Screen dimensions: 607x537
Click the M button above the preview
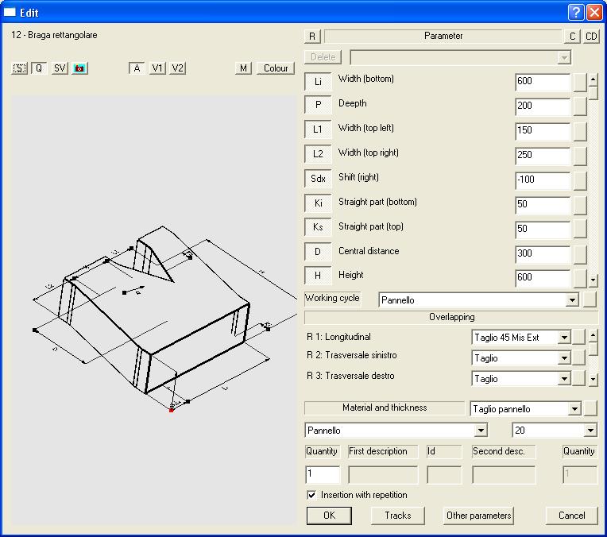(244, 68)
